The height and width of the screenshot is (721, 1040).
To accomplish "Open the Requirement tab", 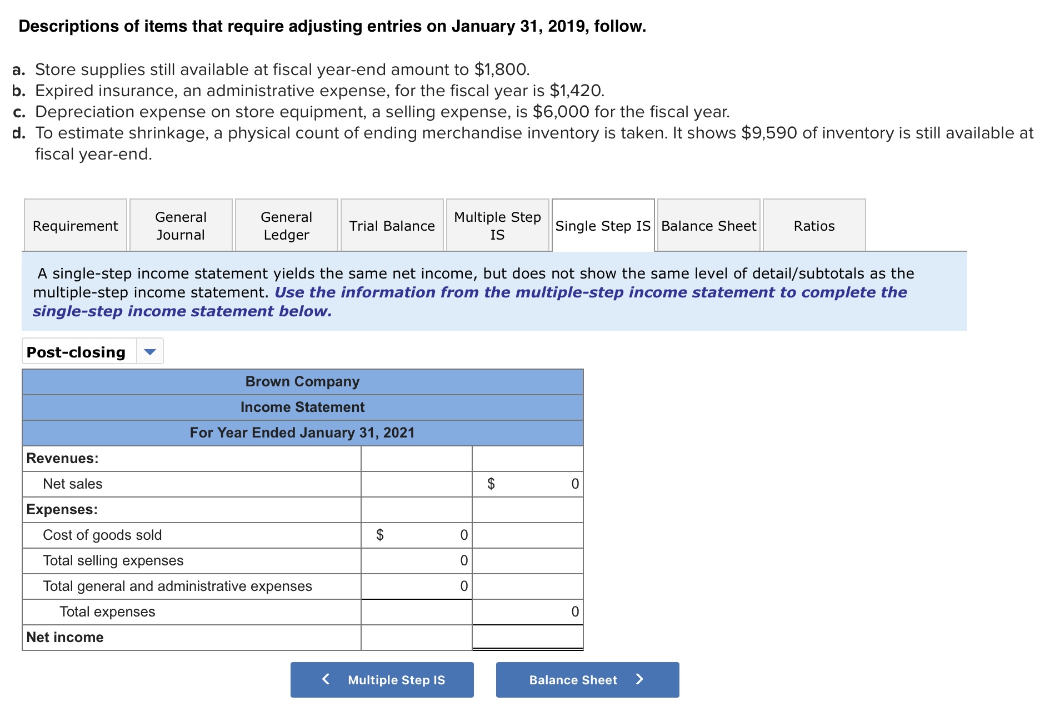I will click(76, 226).
